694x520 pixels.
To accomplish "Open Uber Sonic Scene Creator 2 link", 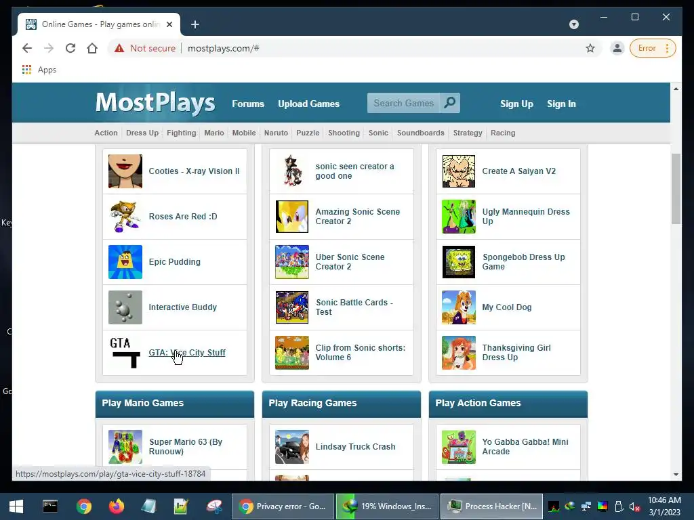I will [350, 262].
